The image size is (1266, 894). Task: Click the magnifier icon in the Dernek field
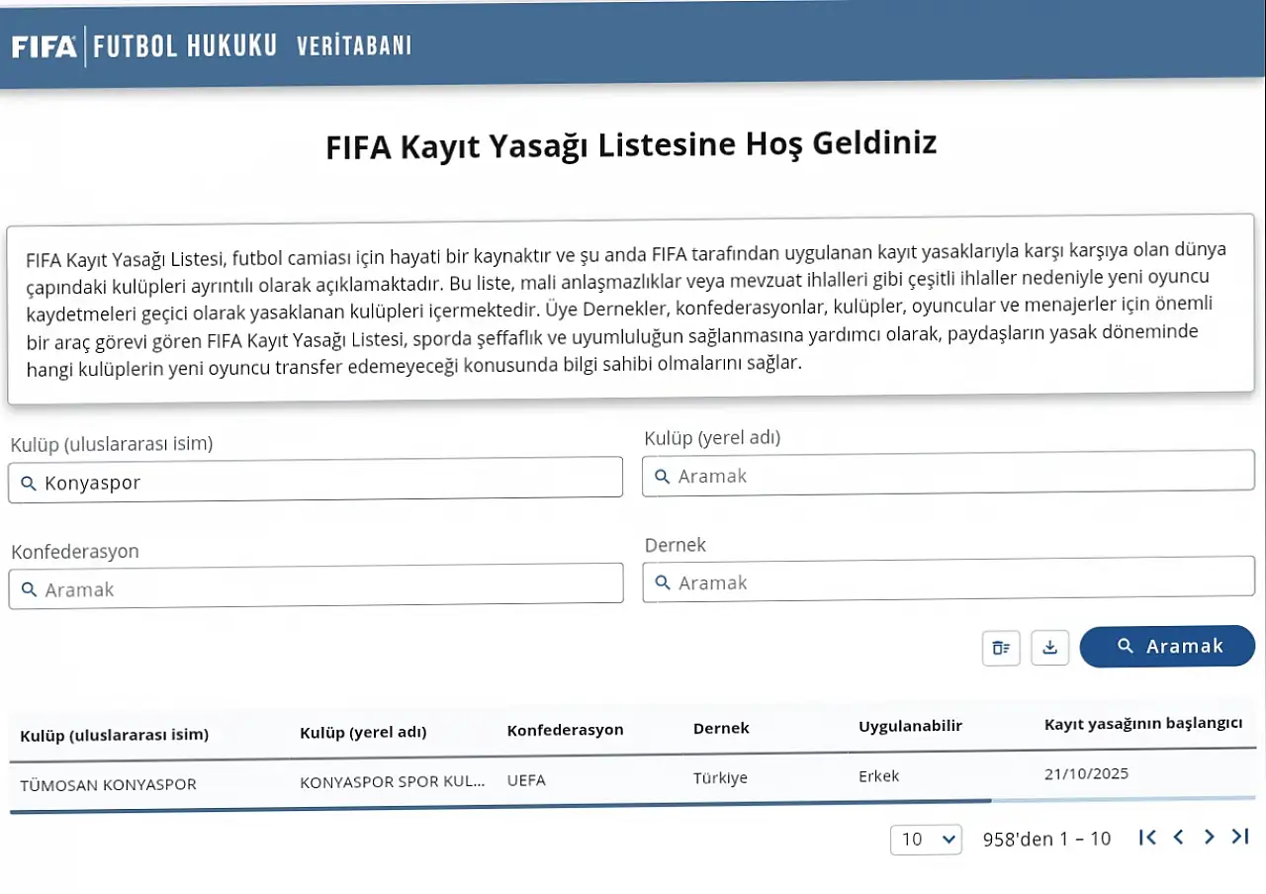click(662, 583)
